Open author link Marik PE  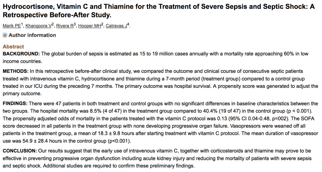[x=12, y=26]
